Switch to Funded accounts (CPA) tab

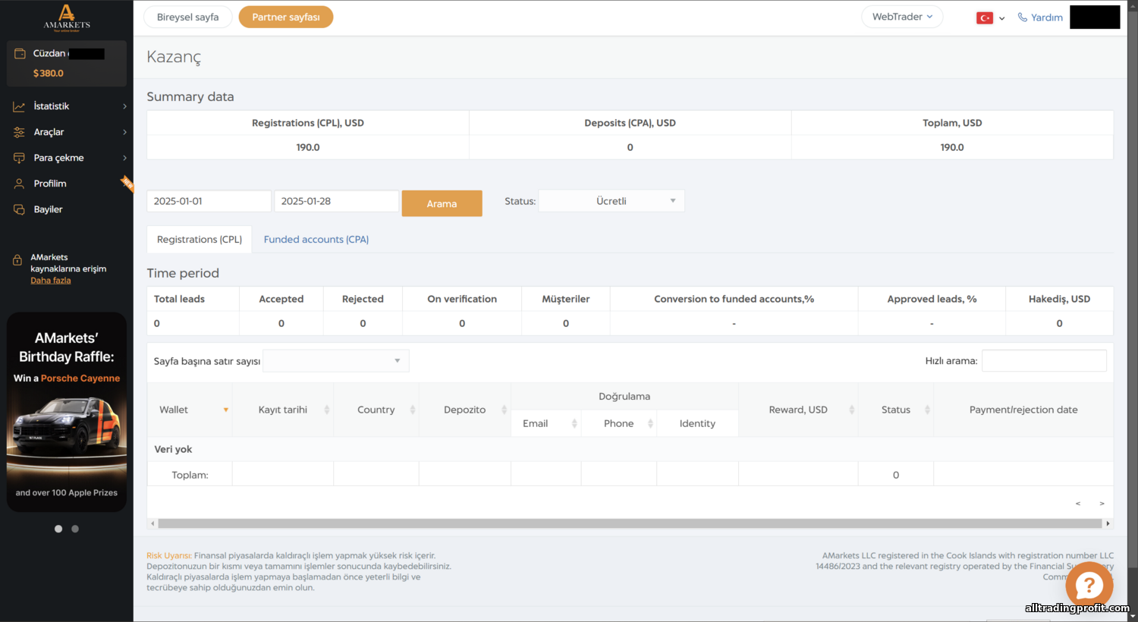tap(316, 240)
